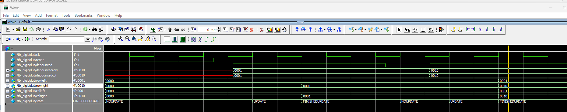The image size is (567, 112).
Task: Click the black up arrow icon
Action: point(170,30)
